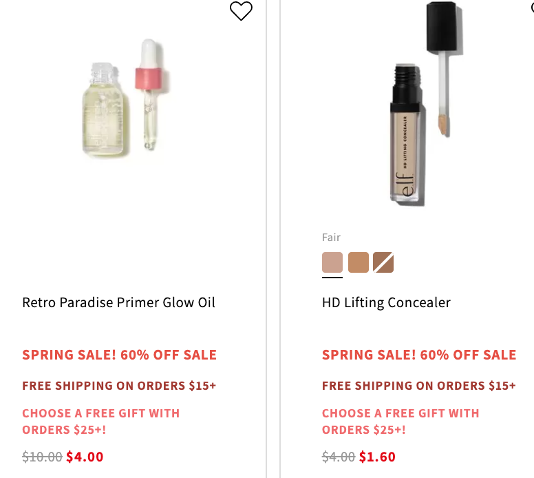This screenshot has width=534, height=478.
Task: Pick the crossed-out dark concealer swatch
Action: click(383, 262)
